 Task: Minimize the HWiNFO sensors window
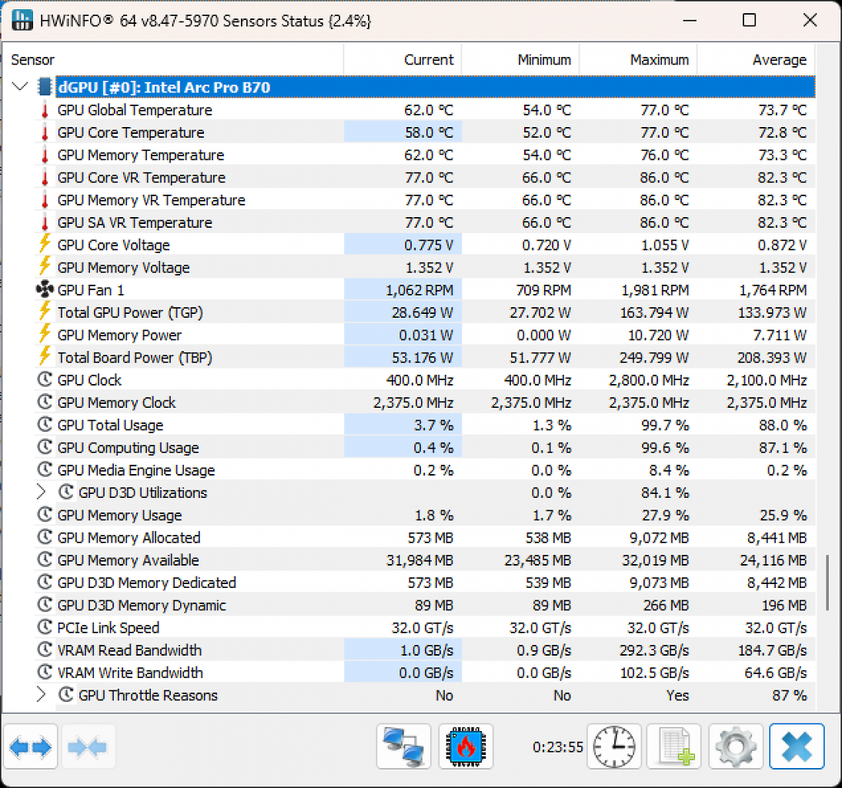[x=690, y=21]
